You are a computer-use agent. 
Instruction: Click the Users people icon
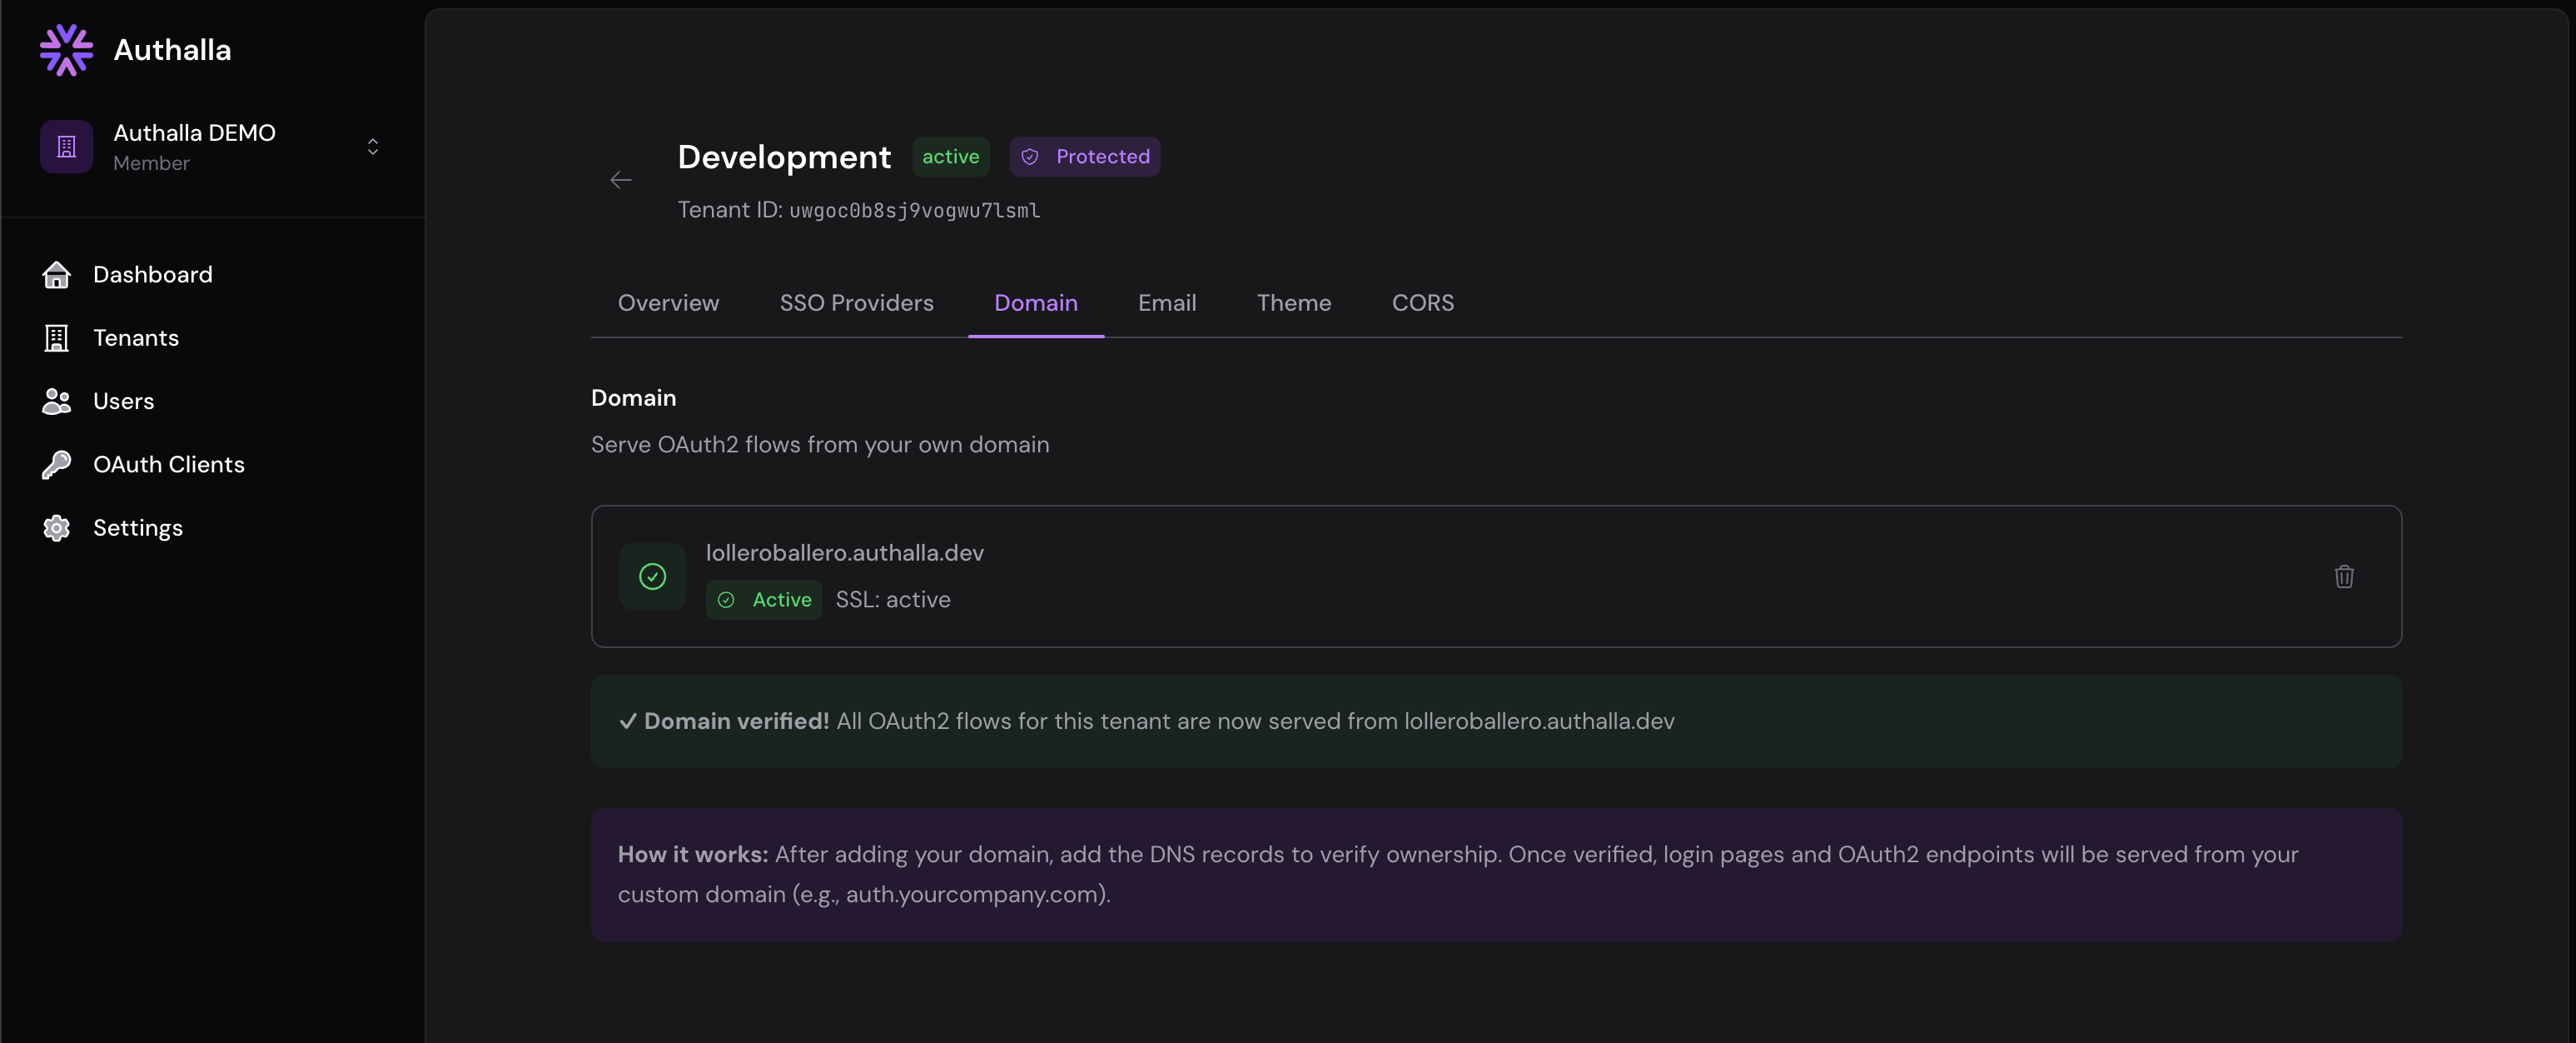coord(57,402)
